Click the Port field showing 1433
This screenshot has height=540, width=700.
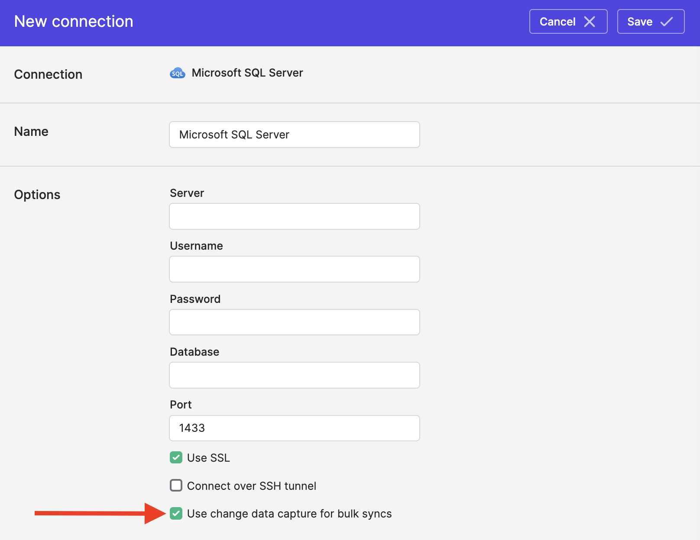(x=295, y=428)
